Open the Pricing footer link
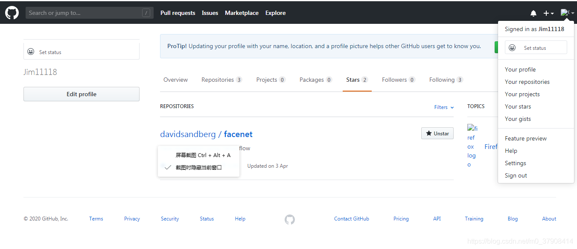577x249 pixels. click(x=401, y=219)
